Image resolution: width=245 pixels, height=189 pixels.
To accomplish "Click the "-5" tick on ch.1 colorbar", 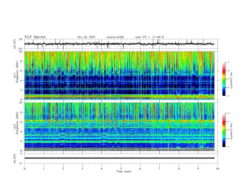I will point(228,79).
